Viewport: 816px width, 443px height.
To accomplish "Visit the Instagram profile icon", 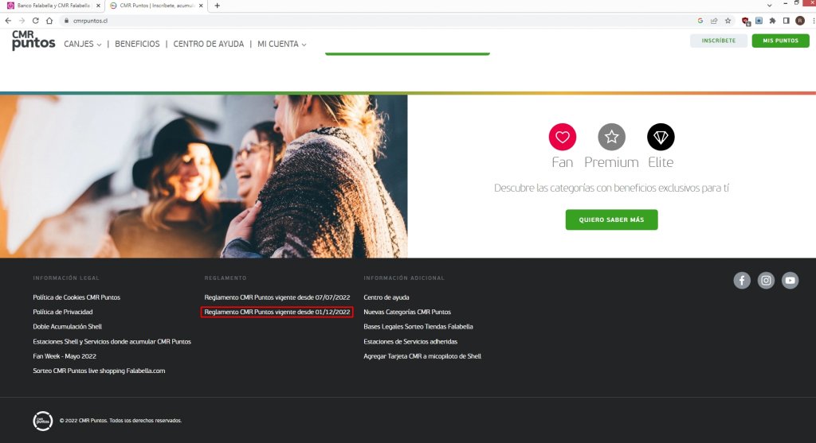I will [x=766, y=281].
